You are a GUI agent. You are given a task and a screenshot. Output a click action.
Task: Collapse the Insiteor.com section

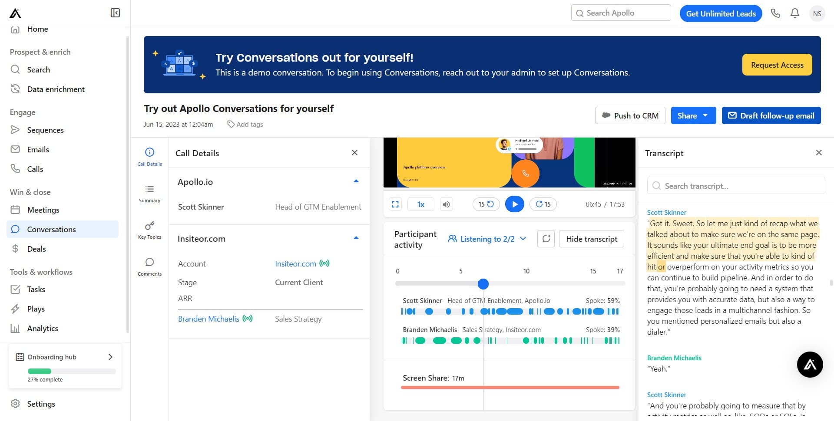click(356, 237)
